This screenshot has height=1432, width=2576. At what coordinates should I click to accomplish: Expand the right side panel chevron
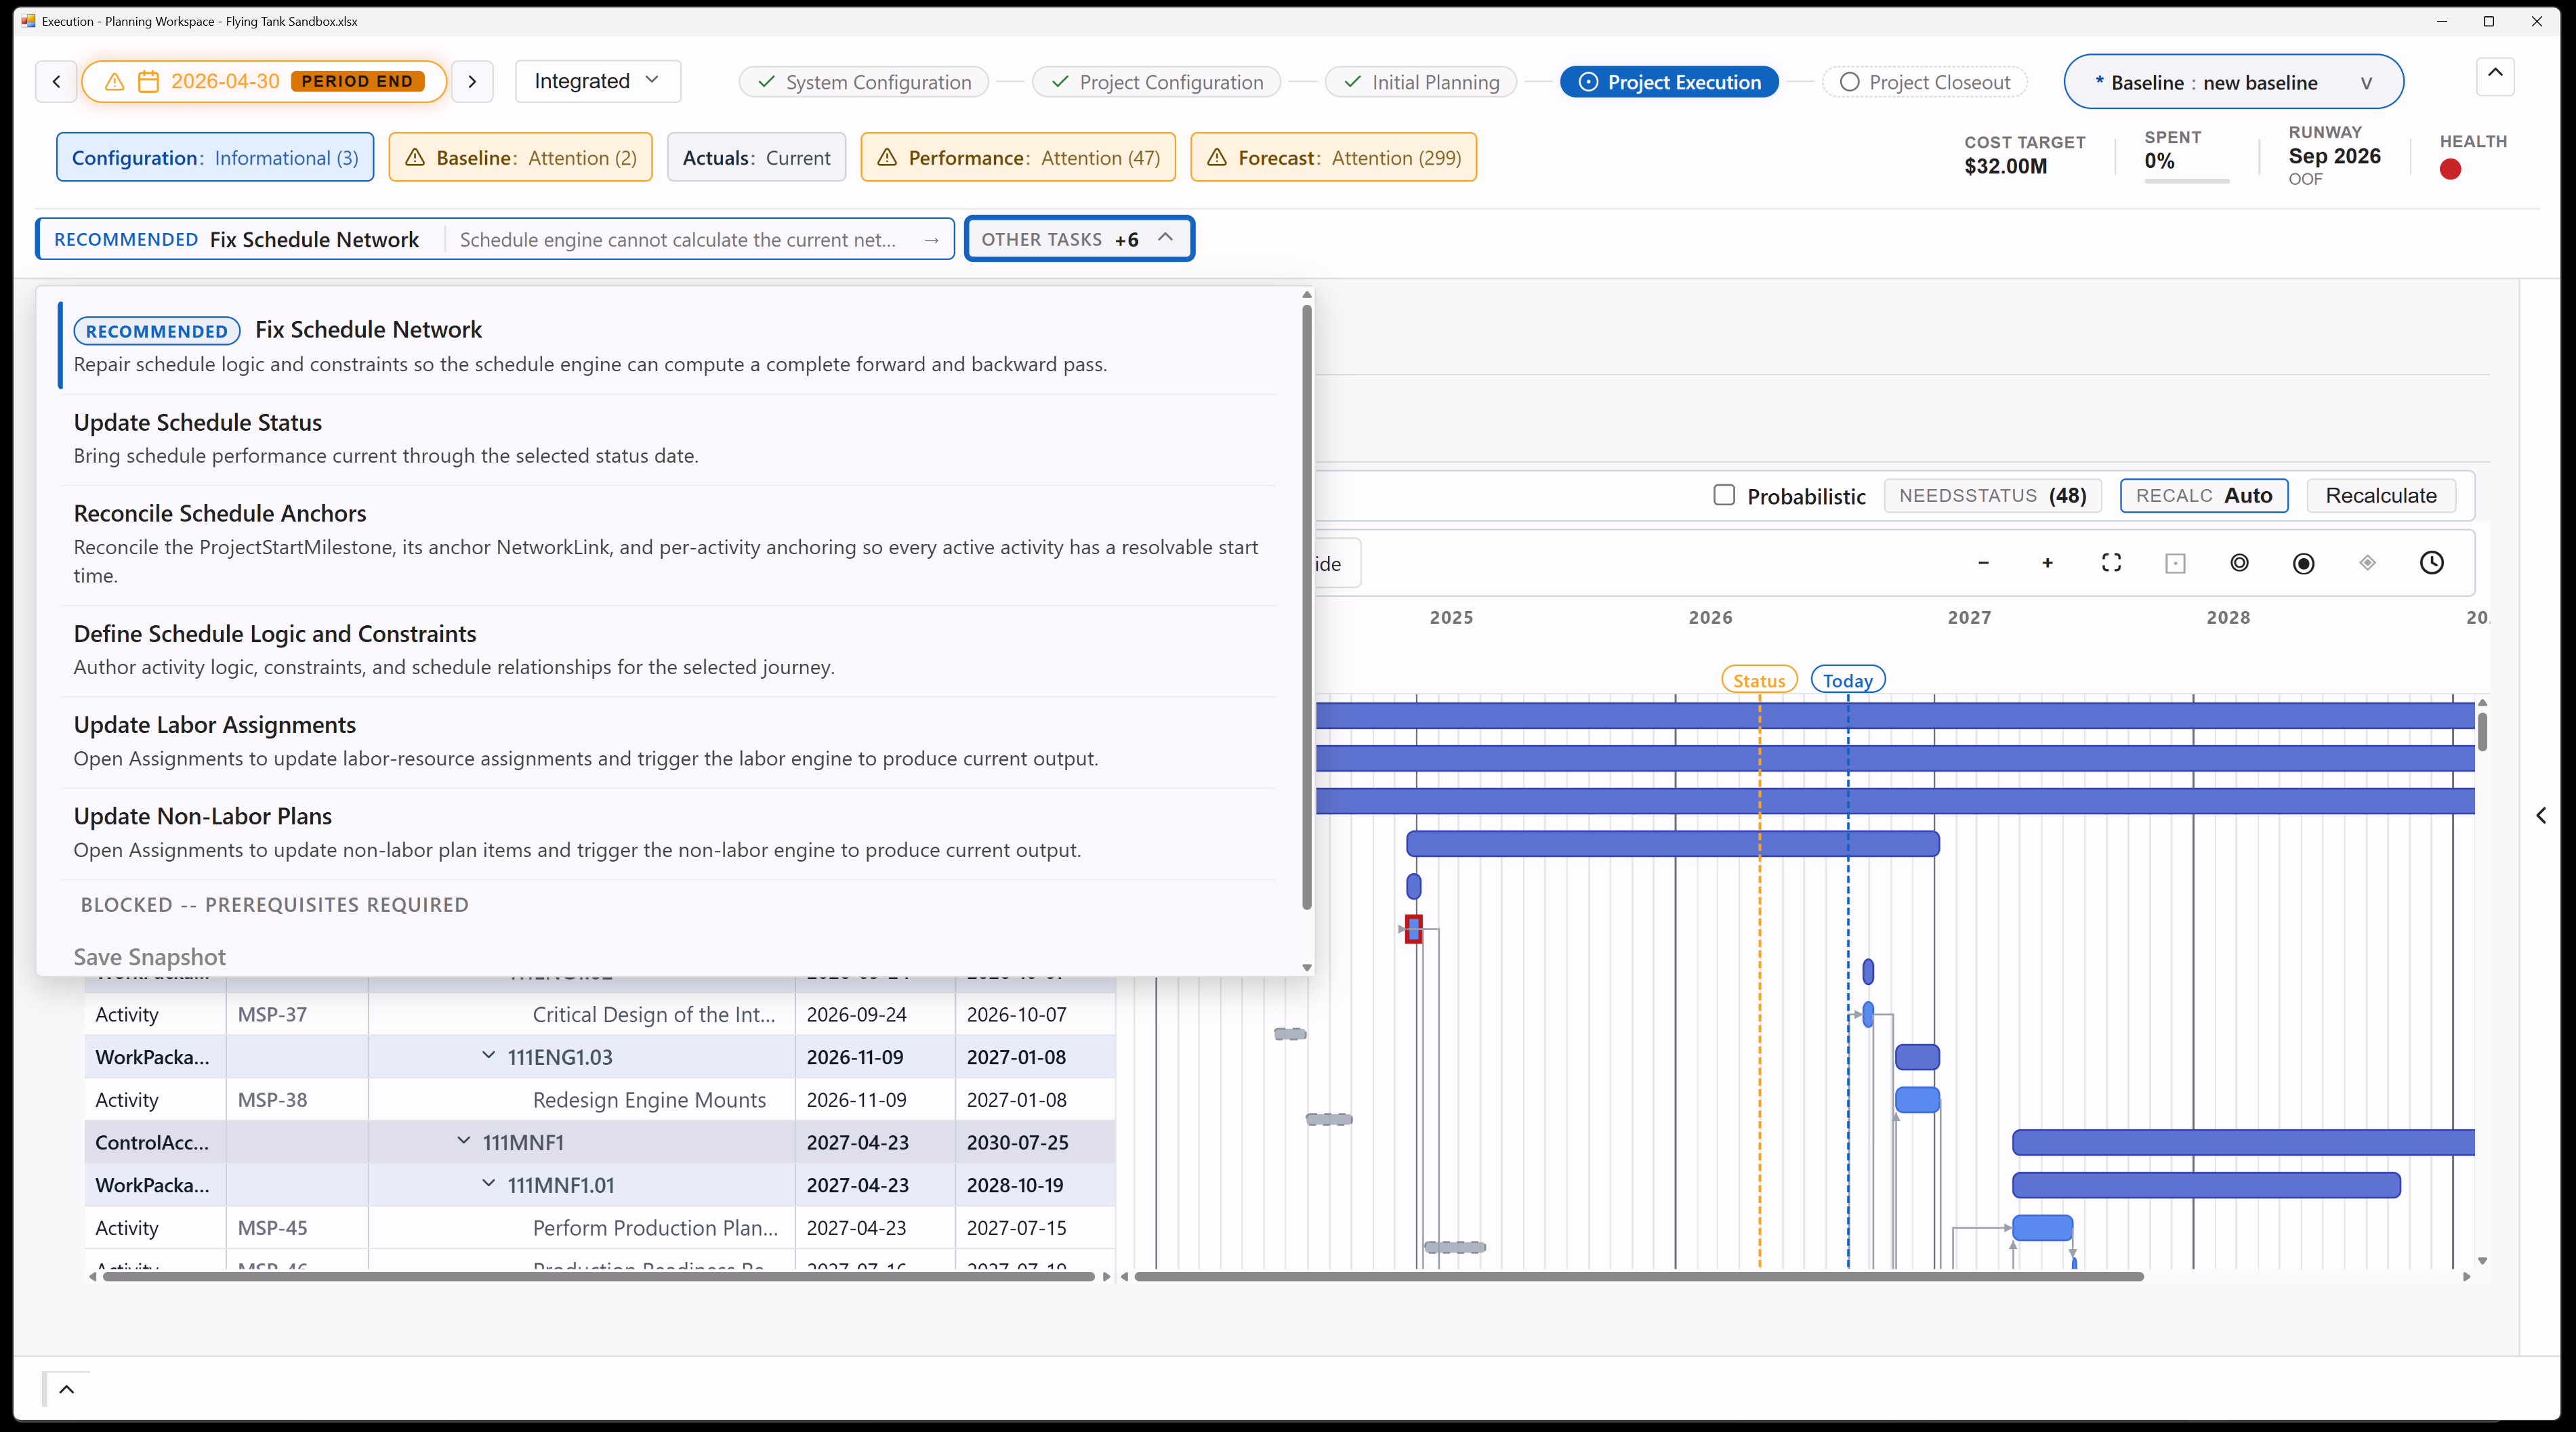coord(2541,815)
